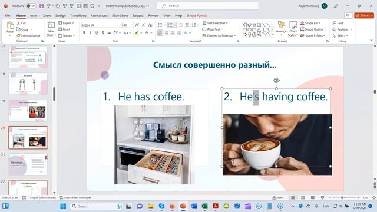Click the rotation handle above text box
The width and height of the screenshot is (377, 212).
276,80
